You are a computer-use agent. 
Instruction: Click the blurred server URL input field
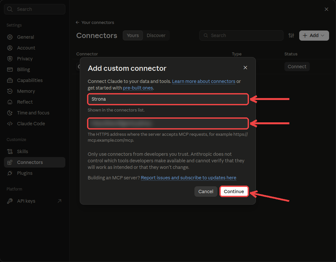(x=168, y=123)
